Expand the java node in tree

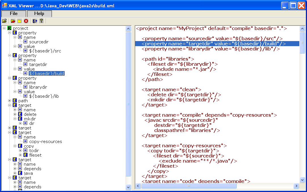click(x=15, y=173)
